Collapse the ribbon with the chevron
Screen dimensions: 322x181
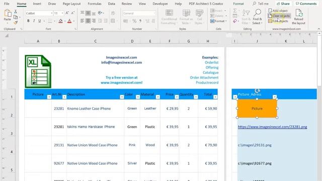(318, 29)
